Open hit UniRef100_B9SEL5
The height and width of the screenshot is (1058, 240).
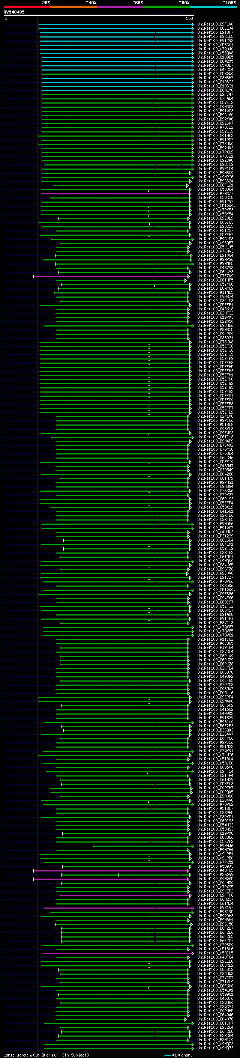pyautogui.click(x=215, y=36)
